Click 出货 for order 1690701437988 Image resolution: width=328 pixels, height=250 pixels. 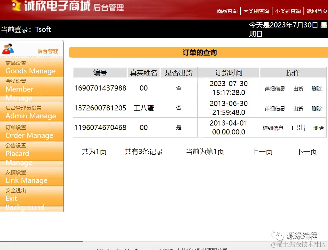(298, 88)
